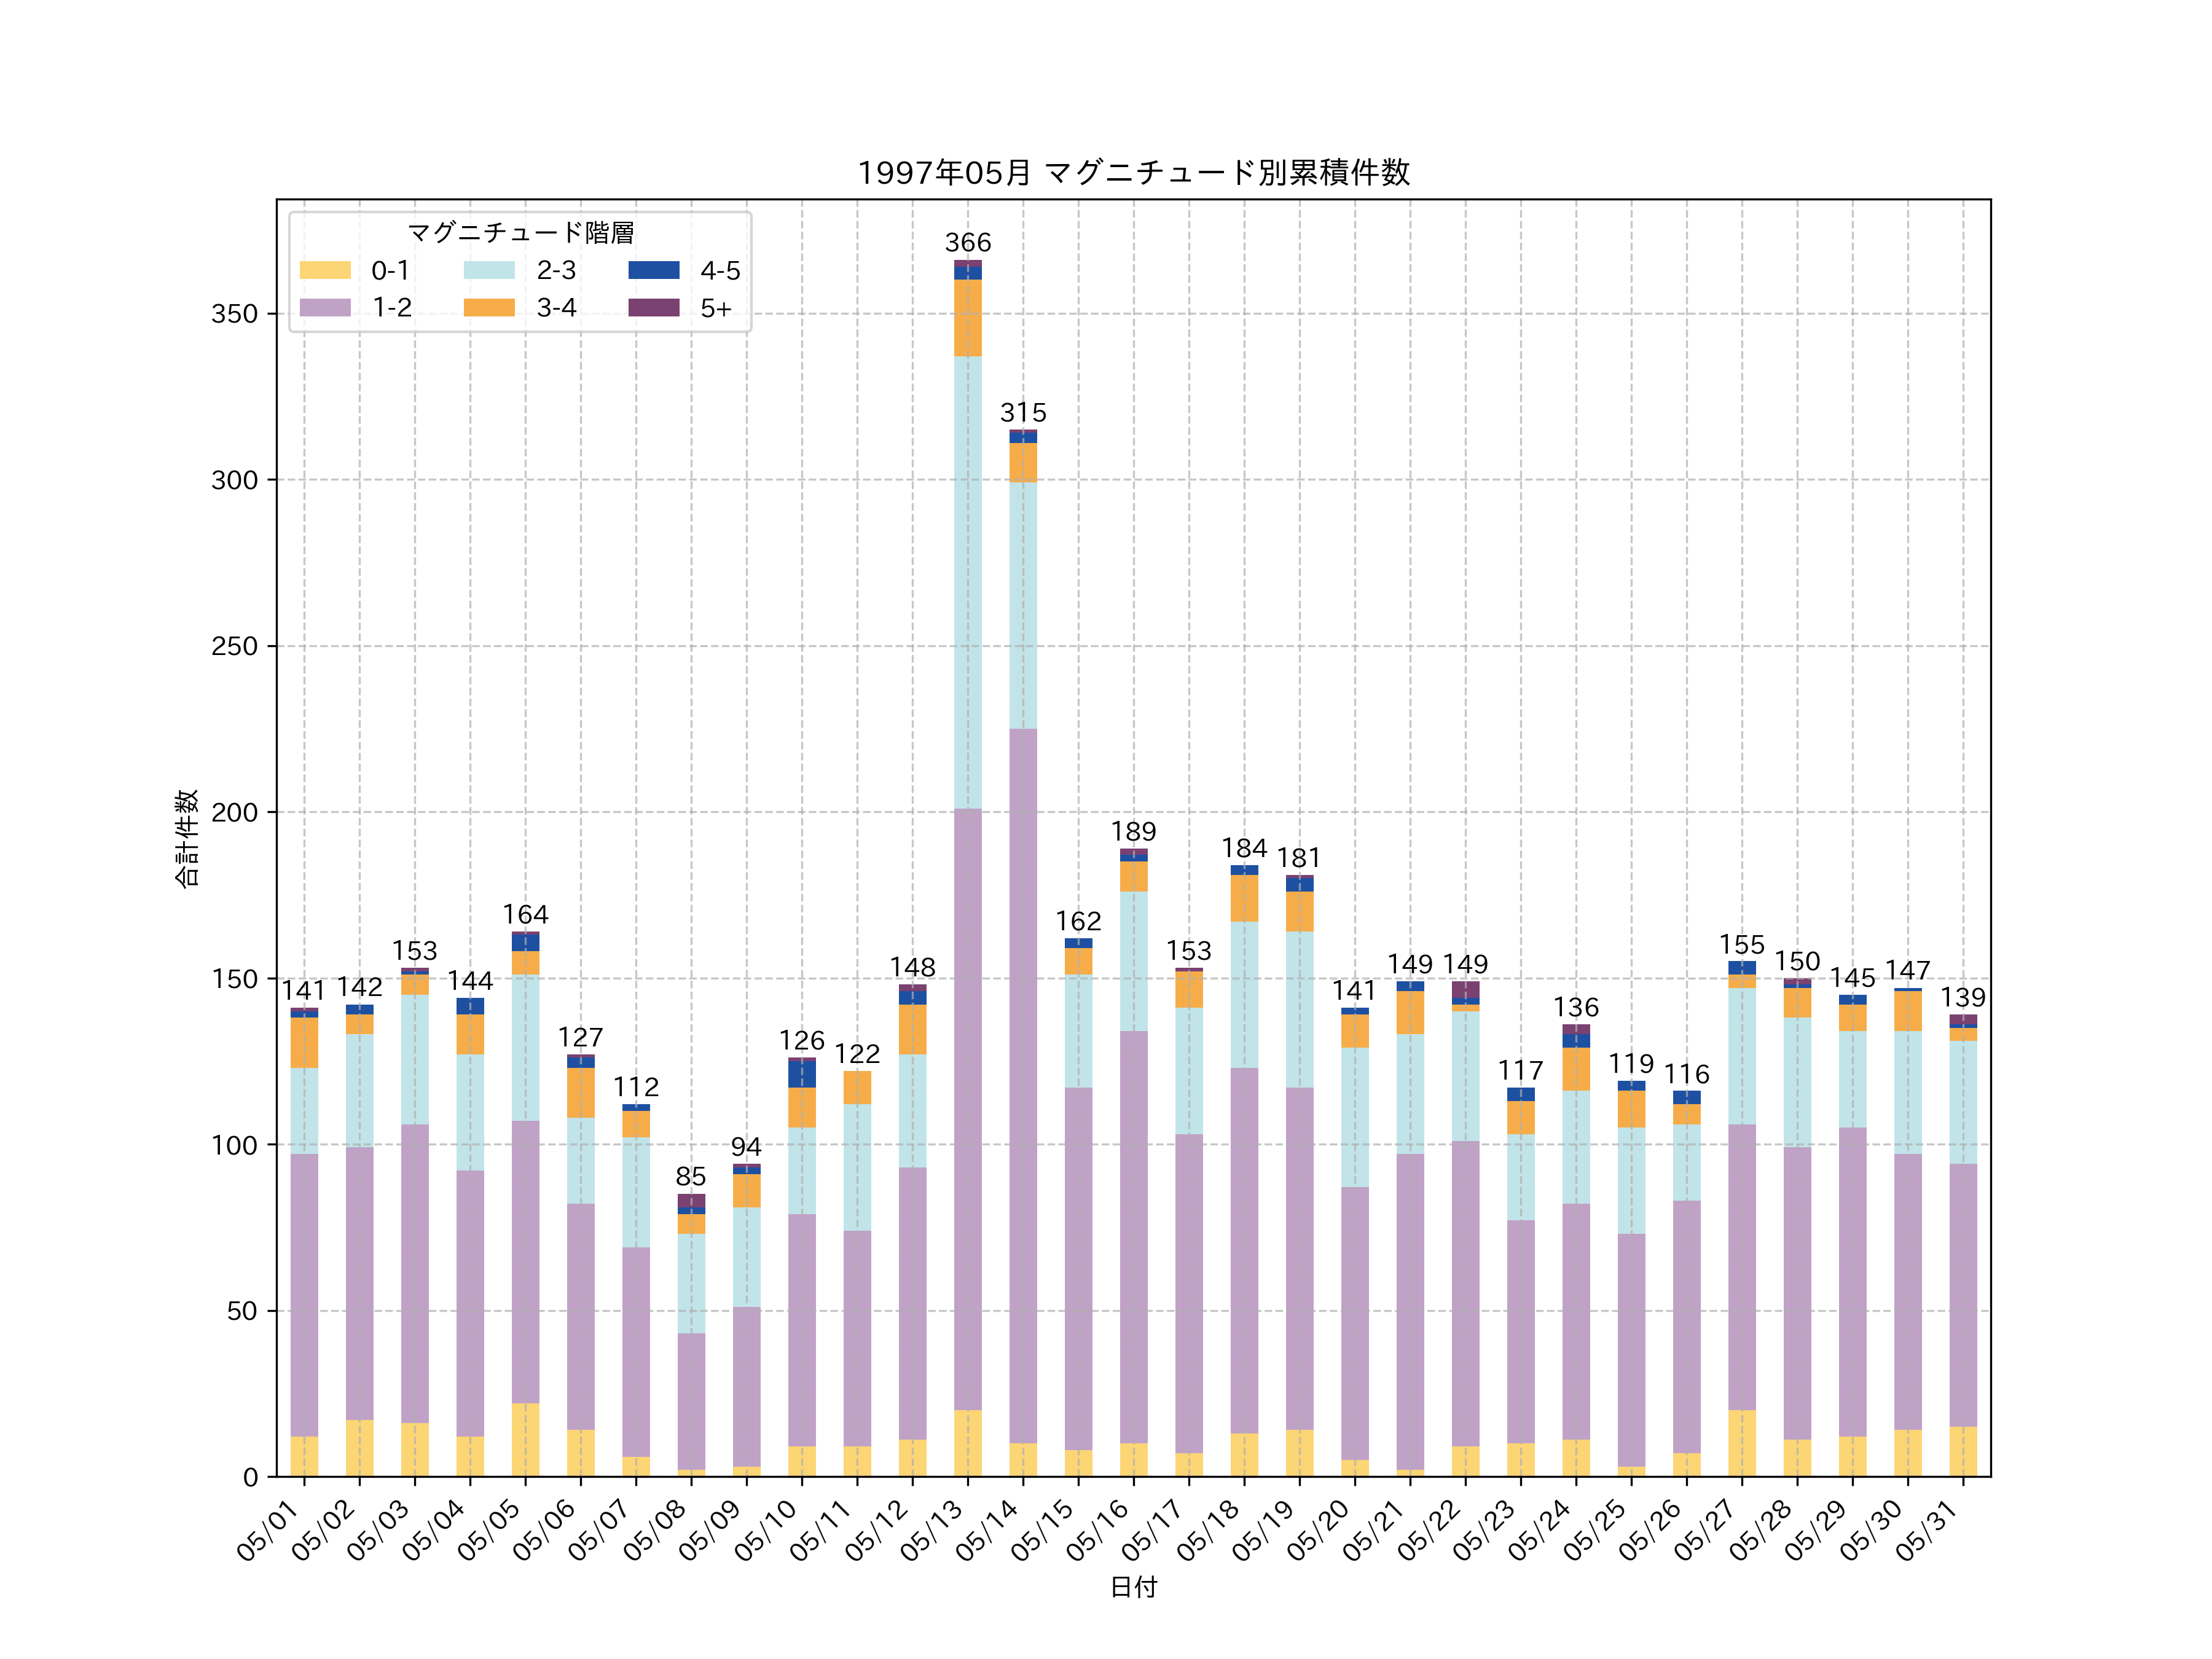Click the 315 bar total label
Screen dimensions: 2212x1659
click(1023, 413)
